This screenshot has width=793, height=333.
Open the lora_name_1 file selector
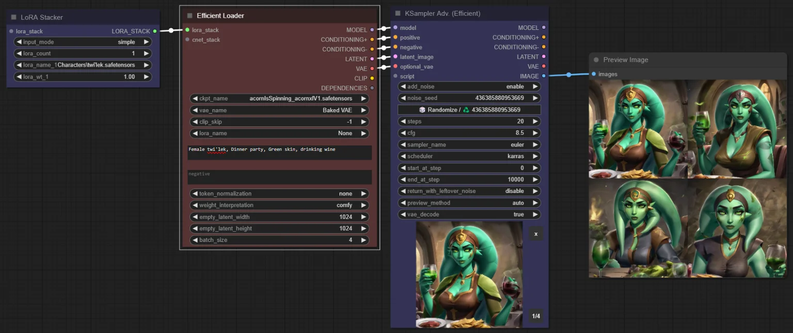pyautogui.click(x=83, y=65)
